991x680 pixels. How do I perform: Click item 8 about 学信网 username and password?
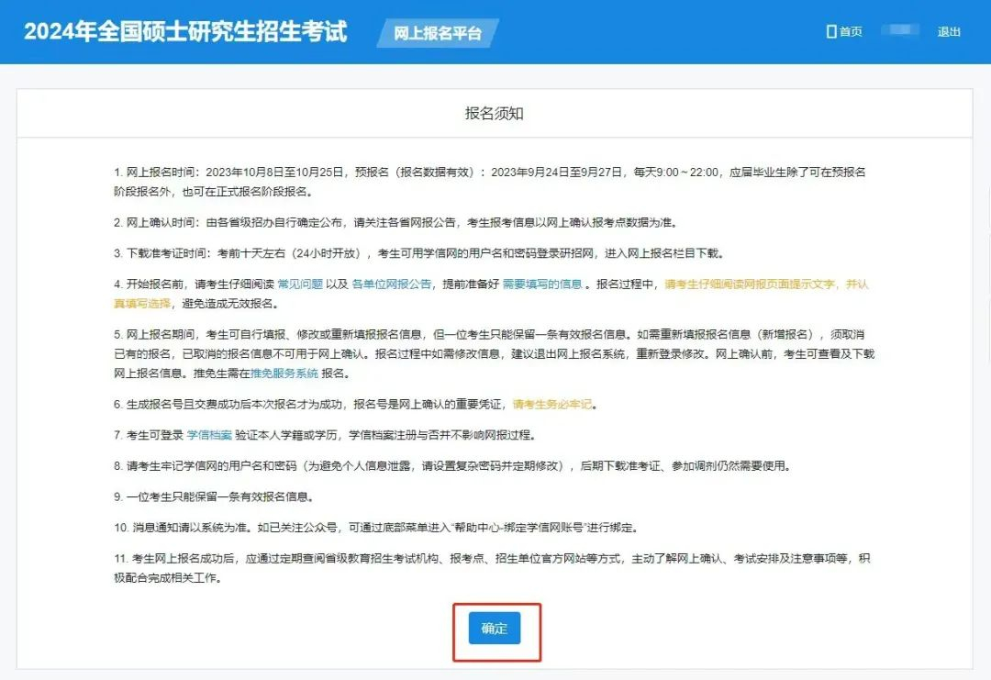(450, 466)
